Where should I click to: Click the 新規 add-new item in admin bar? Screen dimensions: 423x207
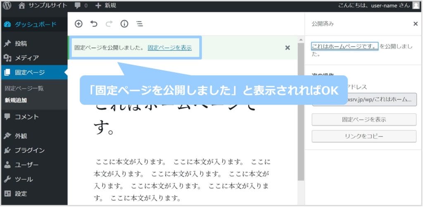(106, 5)
